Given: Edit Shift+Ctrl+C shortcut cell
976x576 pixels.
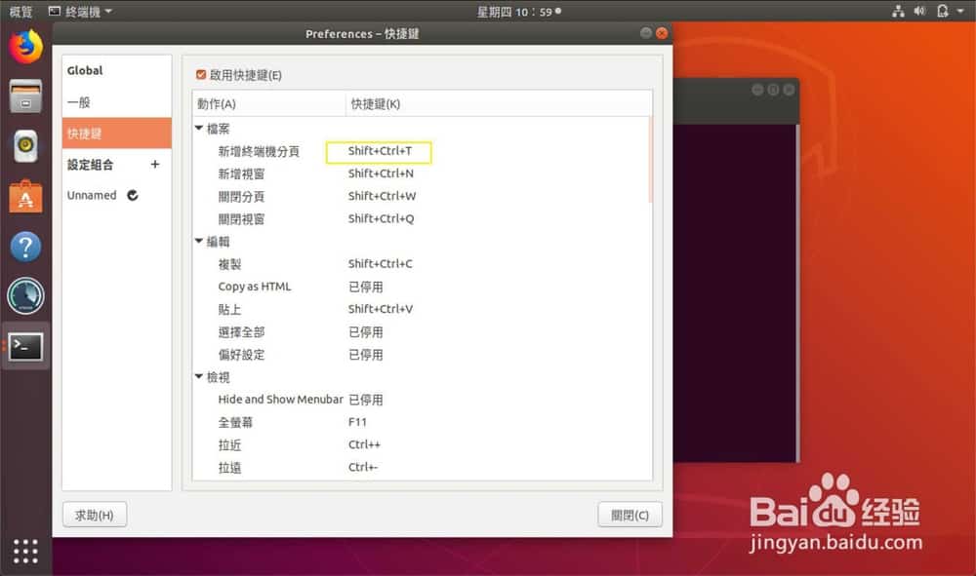Looking at the screenshot, I should (380, 264).
